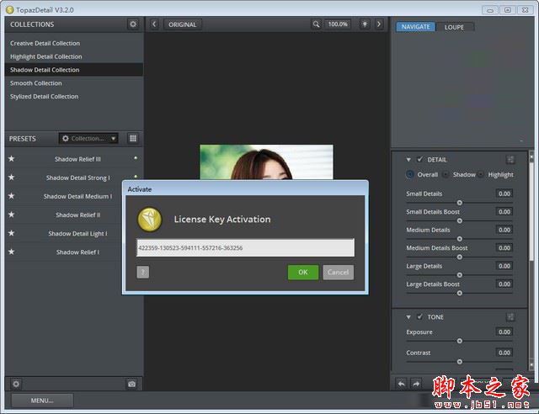Open Creative Detail Collection
The image size is (539, 414).
point(45,43)
